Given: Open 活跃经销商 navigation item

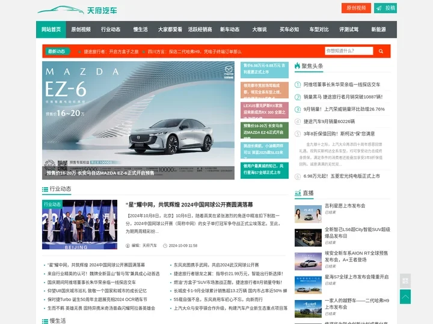Looking at the screenshot, I should pyautogui.click(x=200, y=29).
